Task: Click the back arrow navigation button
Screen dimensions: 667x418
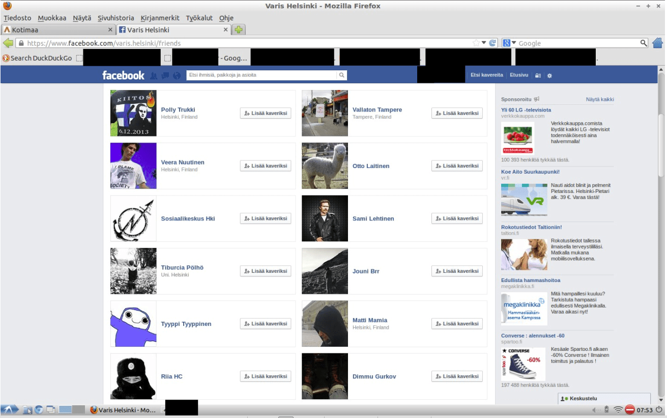Action: (x=8, y=43)
